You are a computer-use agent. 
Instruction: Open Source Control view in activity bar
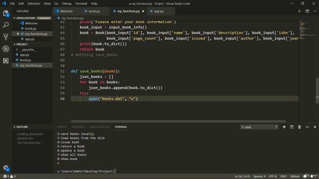pyautogui.click(x=5, y=37)
